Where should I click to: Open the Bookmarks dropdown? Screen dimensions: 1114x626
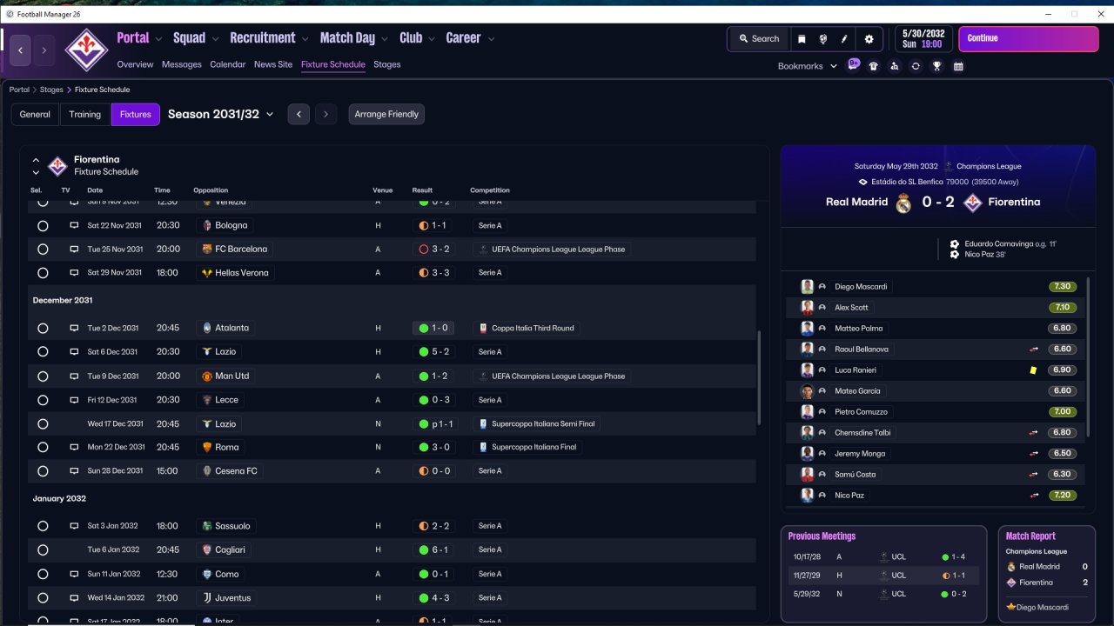click(808, 66)
